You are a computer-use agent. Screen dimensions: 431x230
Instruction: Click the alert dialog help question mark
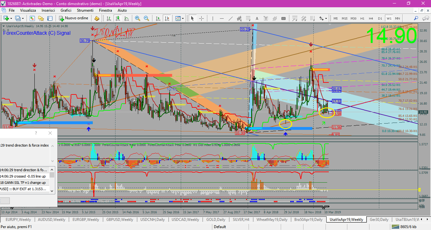[x=36, y=133]
